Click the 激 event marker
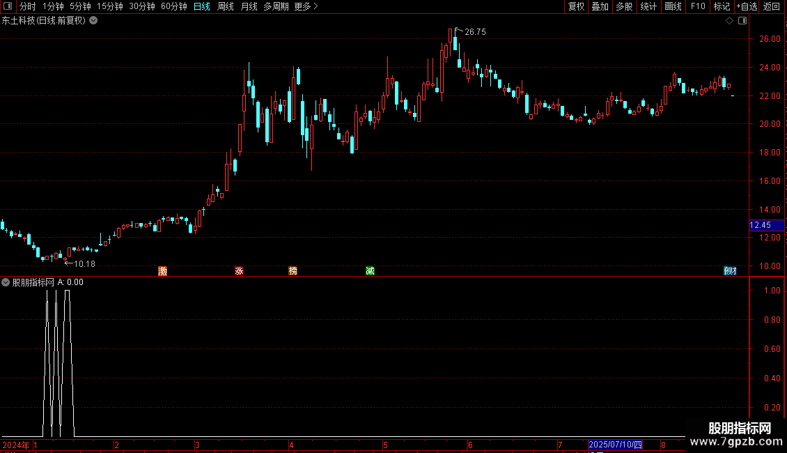The image size is (787, 453). pyautogui.click(x=162, y=271)
